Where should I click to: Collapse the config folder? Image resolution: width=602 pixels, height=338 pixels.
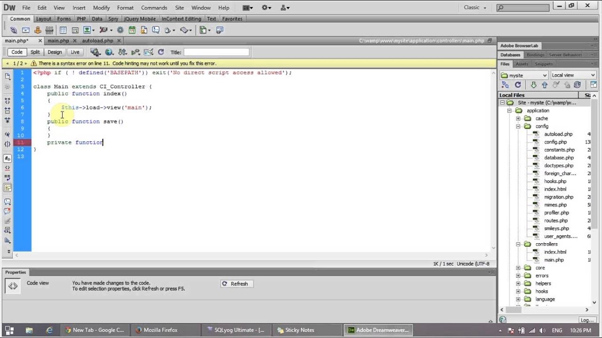pyautogui.click(x=518, y=126)
